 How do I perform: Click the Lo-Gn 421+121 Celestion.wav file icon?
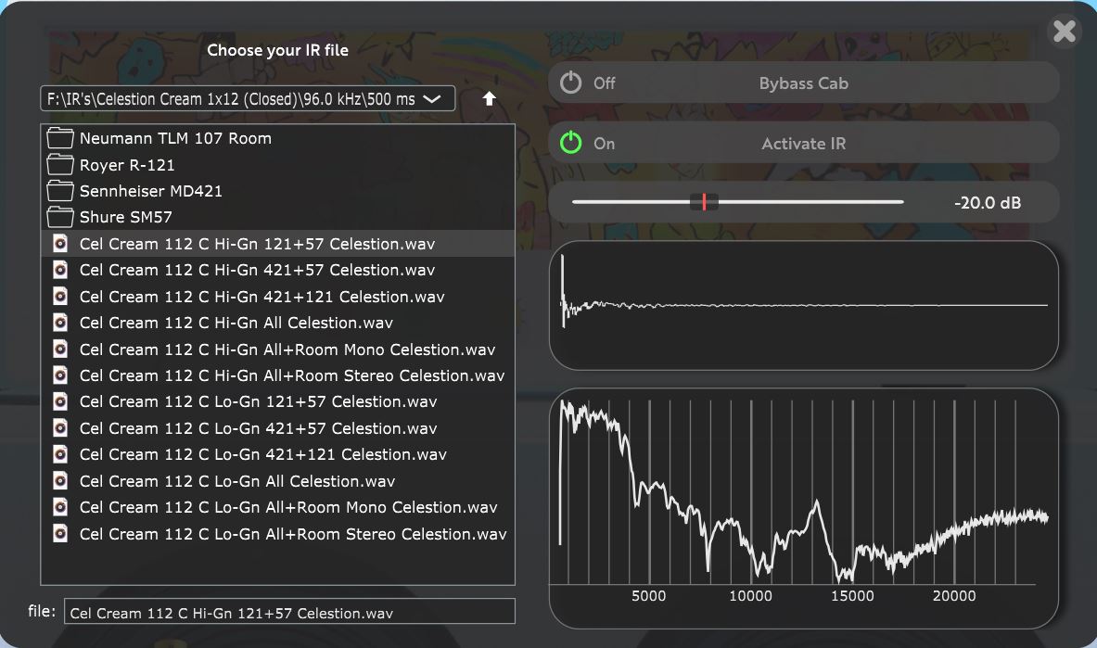coord(61,454)
